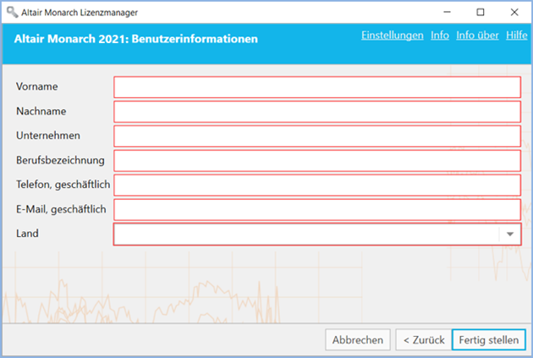Expand the Land dropdown arrow
The width and height of the screenshot is (533, 358).
click(x=510, y=234)
